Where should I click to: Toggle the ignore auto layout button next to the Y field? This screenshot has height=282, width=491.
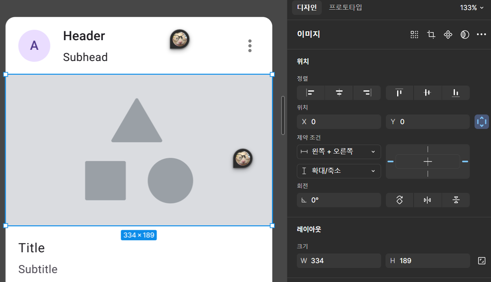[x=482, y=122]
